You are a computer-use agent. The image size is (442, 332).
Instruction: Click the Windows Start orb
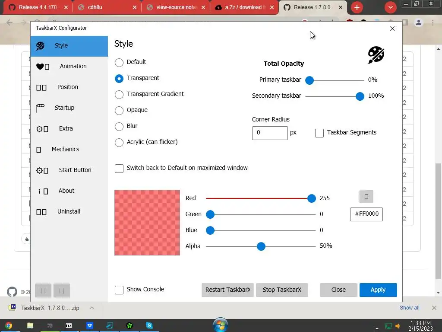tap(221, 325)
